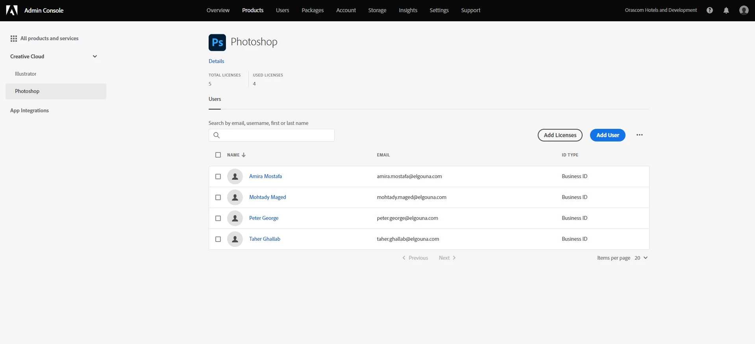
Task: Open the user profile avatar menu
Action: (x=744, y=10)
